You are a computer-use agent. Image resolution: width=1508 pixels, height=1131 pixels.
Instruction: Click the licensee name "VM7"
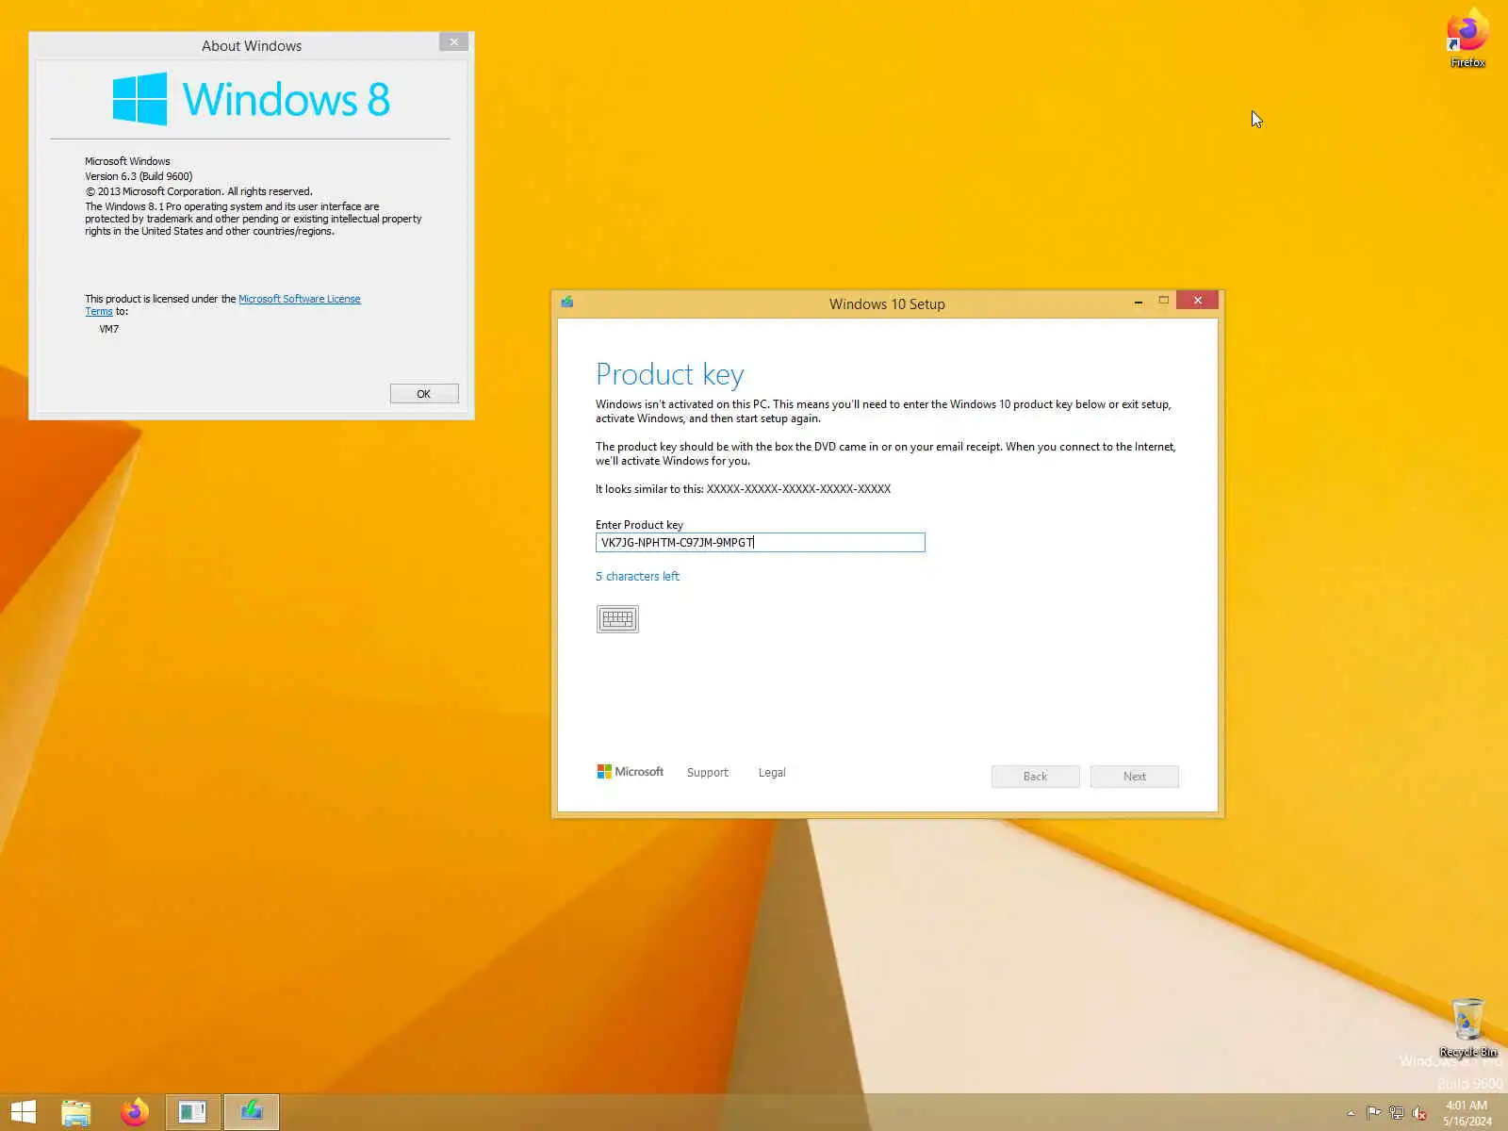109,329
